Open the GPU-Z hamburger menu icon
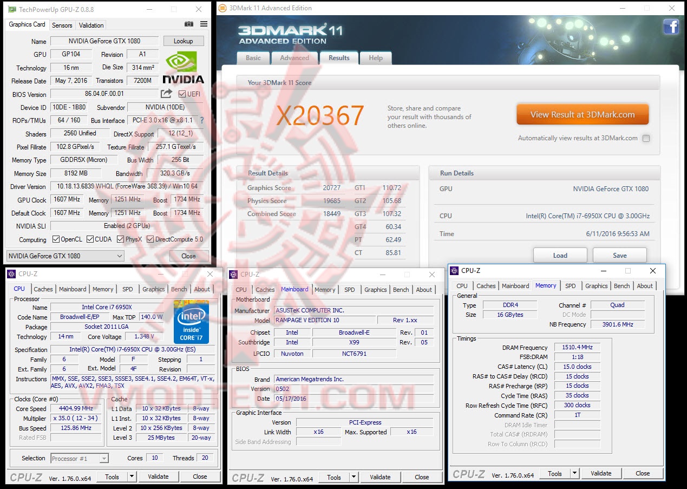Image resolution: width=687 pixels, height=489 pixels. point(204,24)
